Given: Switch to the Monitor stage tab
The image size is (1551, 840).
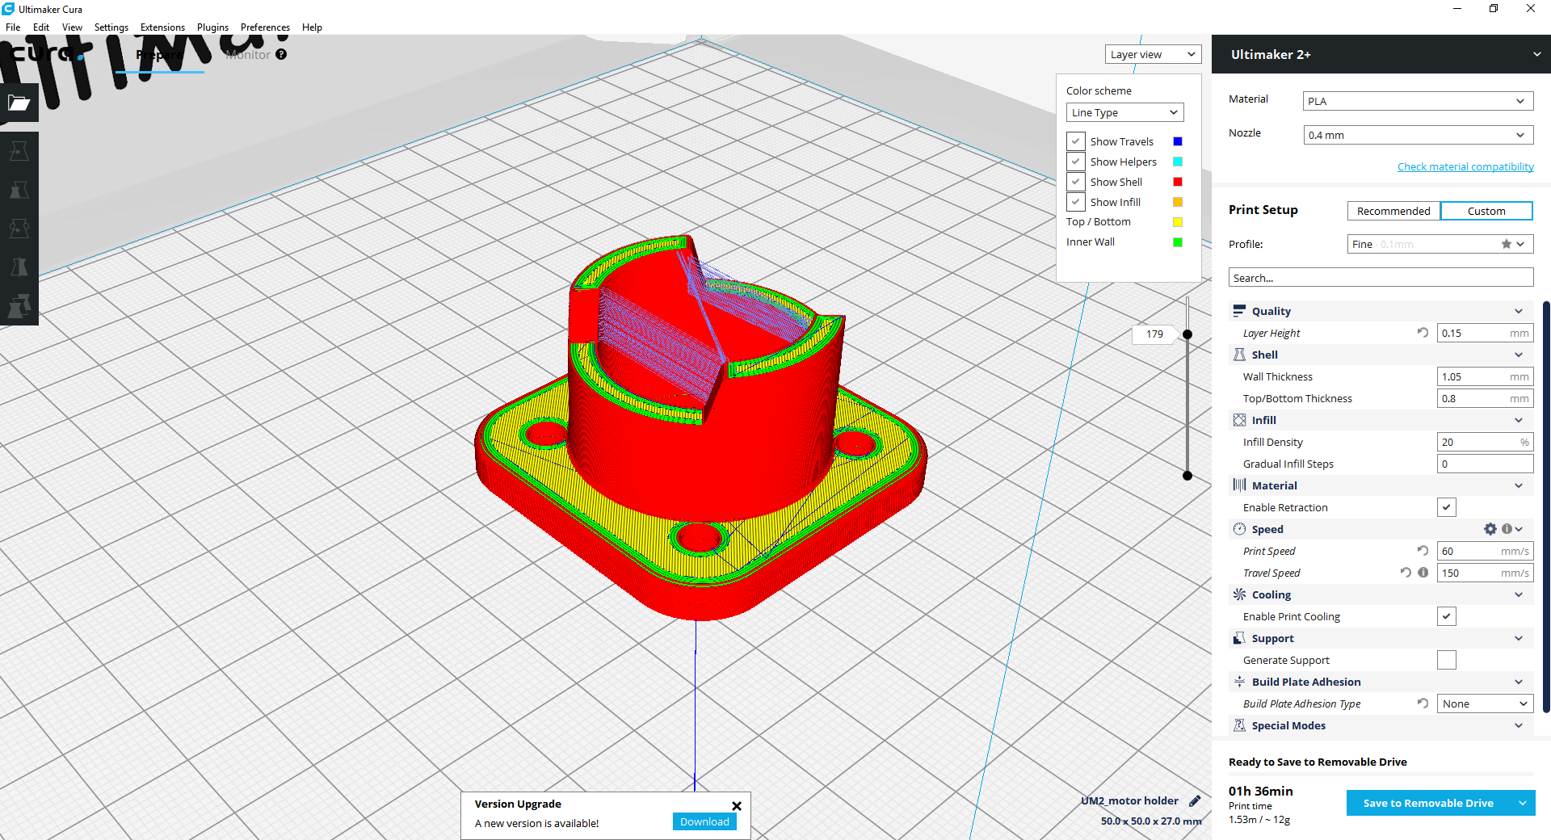Looking at the screenshot, I should [248, 54].
